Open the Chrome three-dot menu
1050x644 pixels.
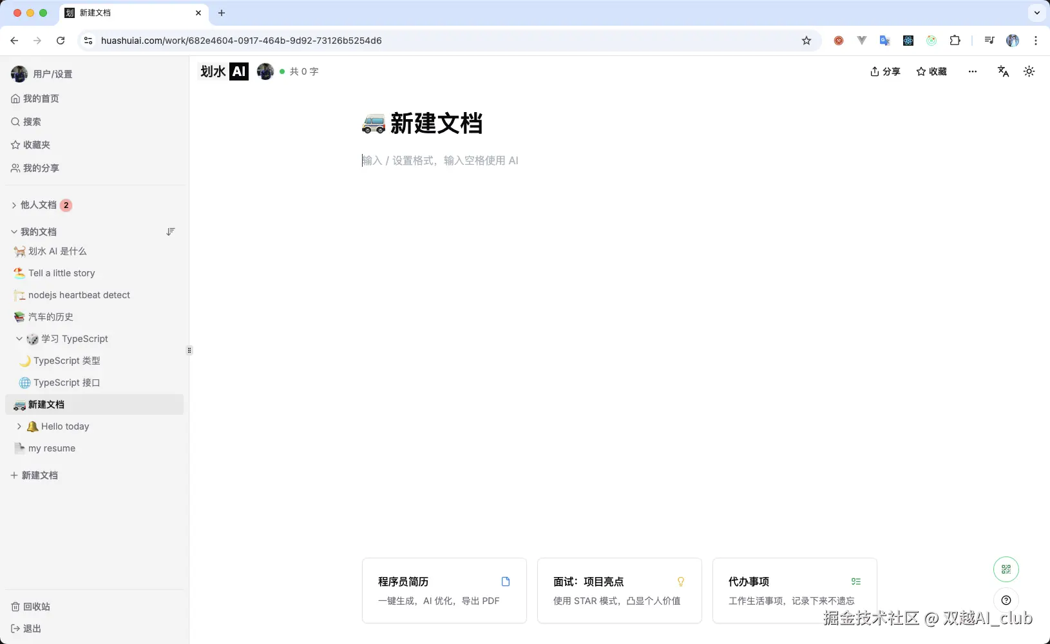coord(1036,41)
